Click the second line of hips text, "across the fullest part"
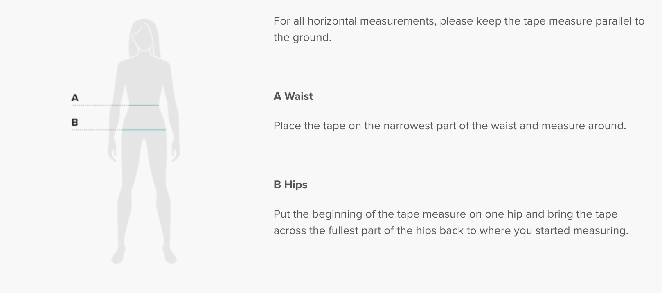 450,230
